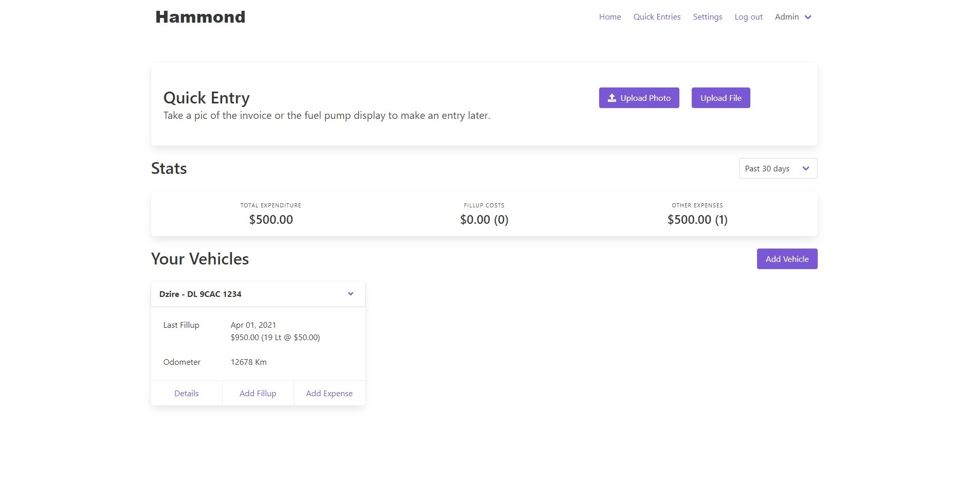This screenshot has height=477, width=972.
Task: Add a fillup for the Dzire
Action: 258,393
